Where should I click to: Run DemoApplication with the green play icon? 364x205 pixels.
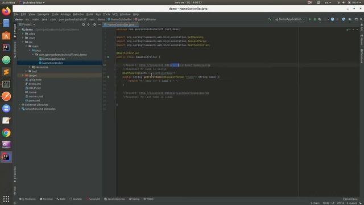pyautogui.click(x=309, y=19)
